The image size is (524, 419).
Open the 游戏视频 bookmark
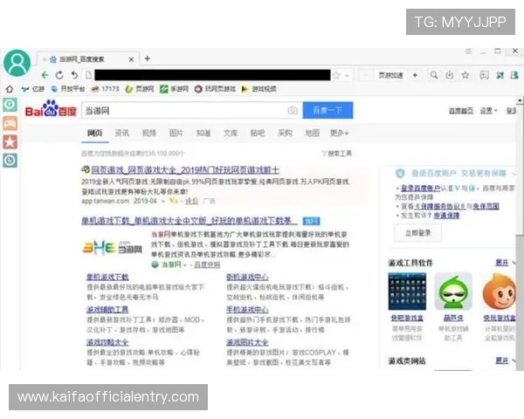click(259, 89)
